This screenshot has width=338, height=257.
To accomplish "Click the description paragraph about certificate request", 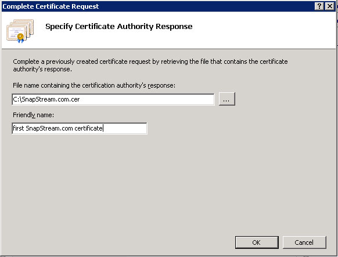I will [x=150, y=65].
